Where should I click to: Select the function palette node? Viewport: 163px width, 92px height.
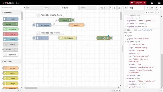click(11, 68)
